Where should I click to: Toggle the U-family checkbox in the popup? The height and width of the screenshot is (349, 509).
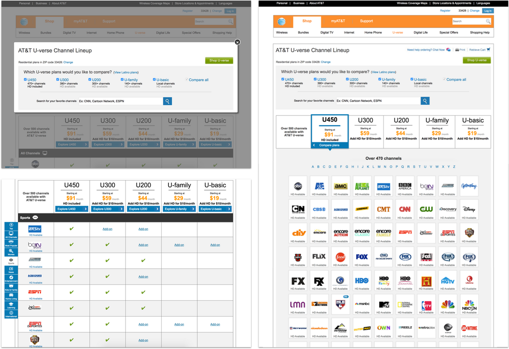122,80
